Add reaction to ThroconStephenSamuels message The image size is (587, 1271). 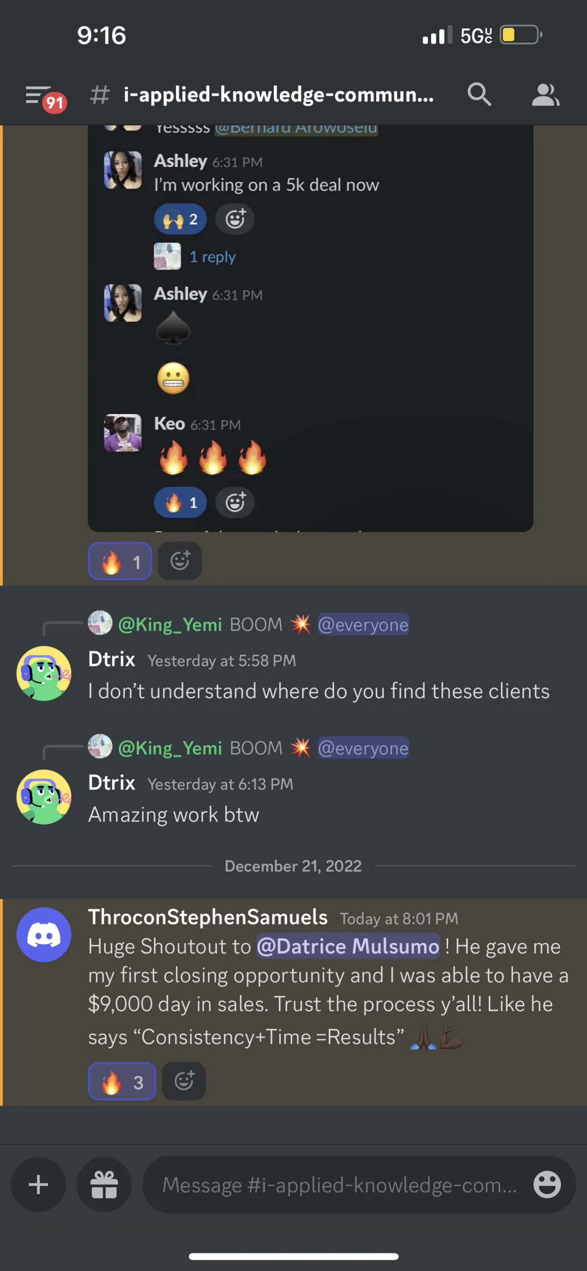184,1081
